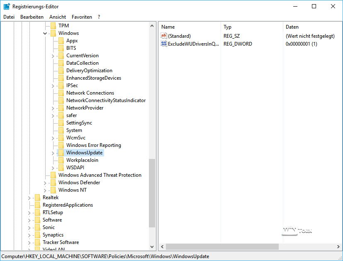Viewport: 343px width, 261px height.
Task: Click values pane scroll left arrow
Action: point(162,246)
